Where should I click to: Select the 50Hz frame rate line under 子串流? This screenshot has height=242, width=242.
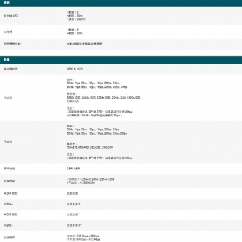tap(93, 130)
